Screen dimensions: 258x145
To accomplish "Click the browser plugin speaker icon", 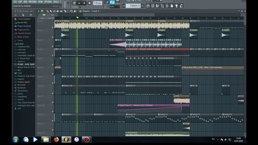I will [x=31, y=15].
